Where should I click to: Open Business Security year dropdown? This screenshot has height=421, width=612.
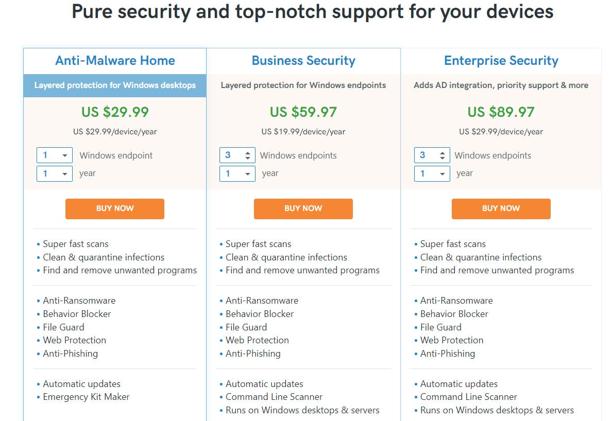[x=237, y=173]
